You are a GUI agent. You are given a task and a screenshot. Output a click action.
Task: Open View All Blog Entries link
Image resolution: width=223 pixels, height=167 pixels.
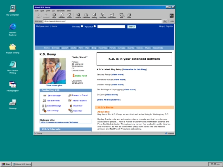pos(109,100)
